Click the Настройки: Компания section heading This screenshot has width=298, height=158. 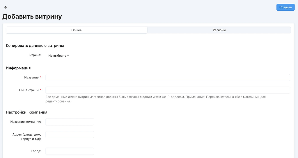pyautogui.click(x=26, y=112)
